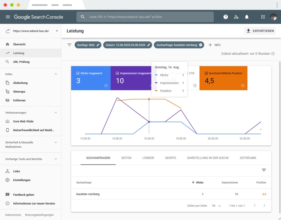Open the navigation hamburger menu
The height and width of the screenshot is (220, 281).
pyautogui.click(x=8, y=17)
